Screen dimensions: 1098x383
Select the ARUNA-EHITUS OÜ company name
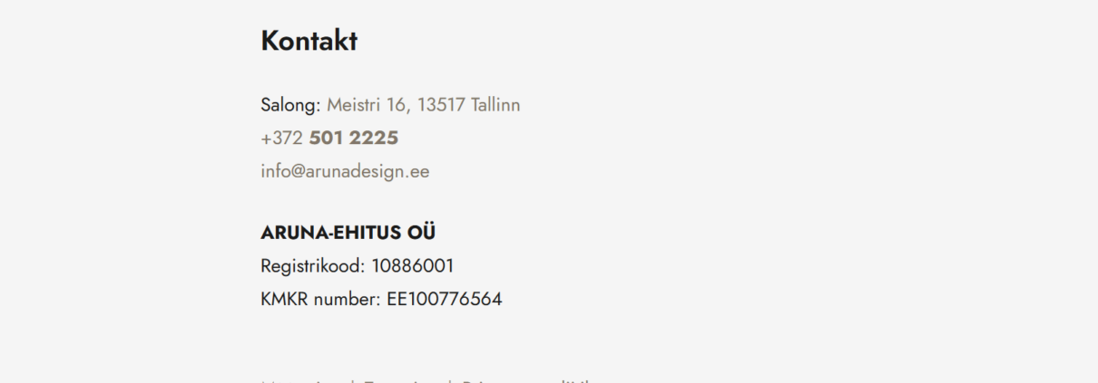coord(348,233)
